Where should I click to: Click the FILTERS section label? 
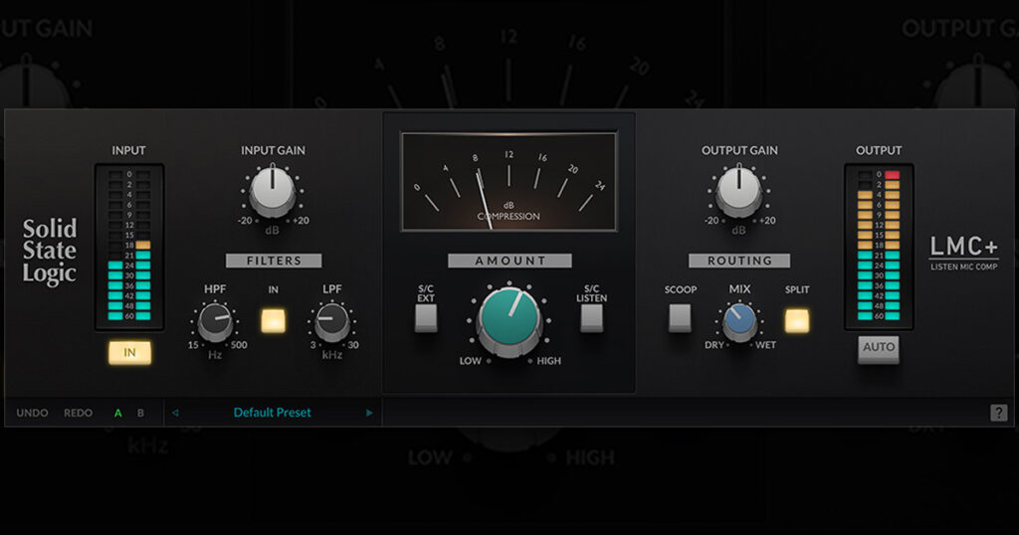click(x=274, y=261)
